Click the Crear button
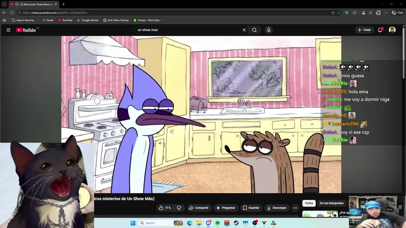 364,30
